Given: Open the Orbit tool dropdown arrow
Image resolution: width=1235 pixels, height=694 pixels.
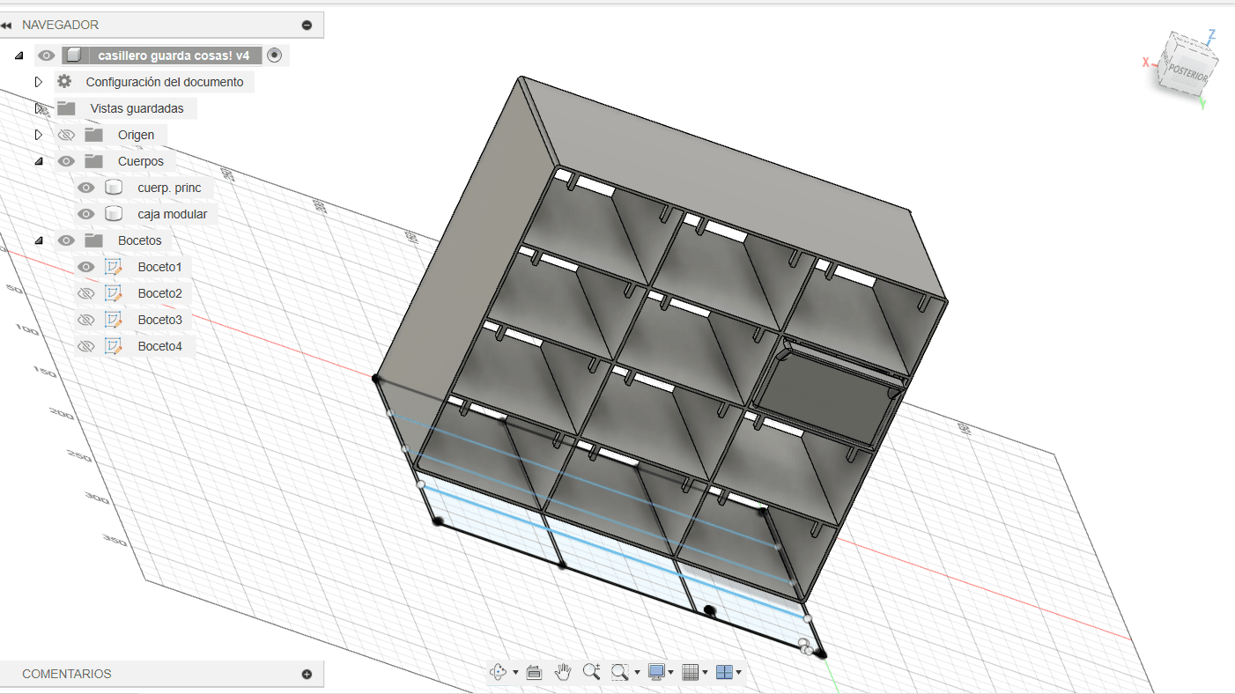Looking at the screenshot, I should 514,673.
